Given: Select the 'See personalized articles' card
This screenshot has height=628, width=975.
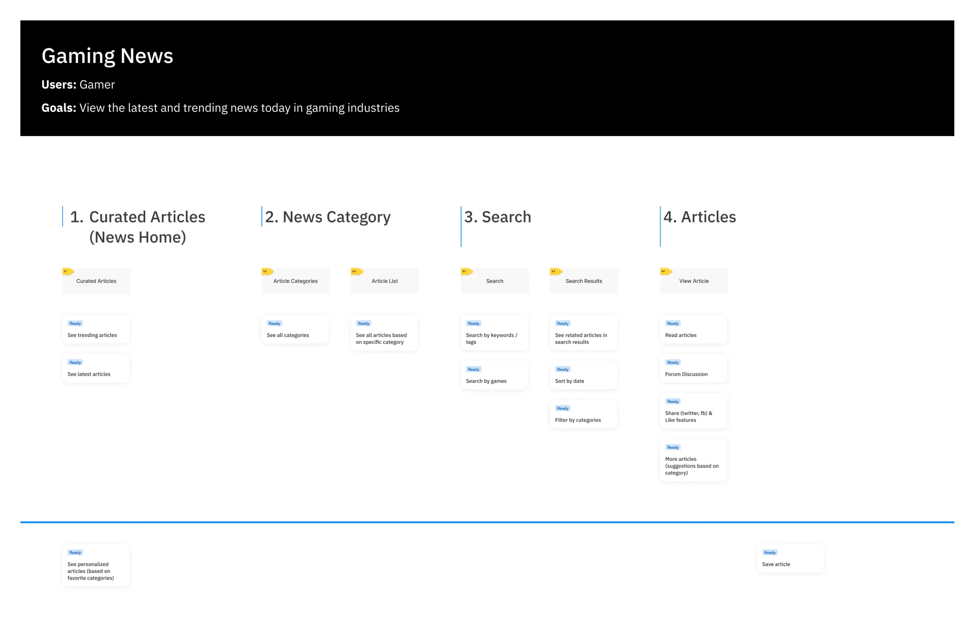Looking at the screenshot, I should click(96, 566).
